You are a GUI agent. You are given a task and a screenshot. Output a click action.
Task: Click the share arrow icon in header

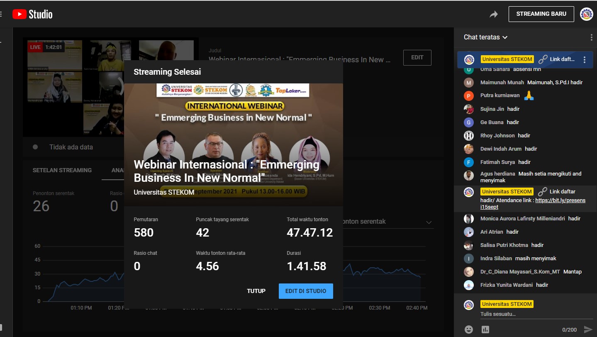pos(493,15)
